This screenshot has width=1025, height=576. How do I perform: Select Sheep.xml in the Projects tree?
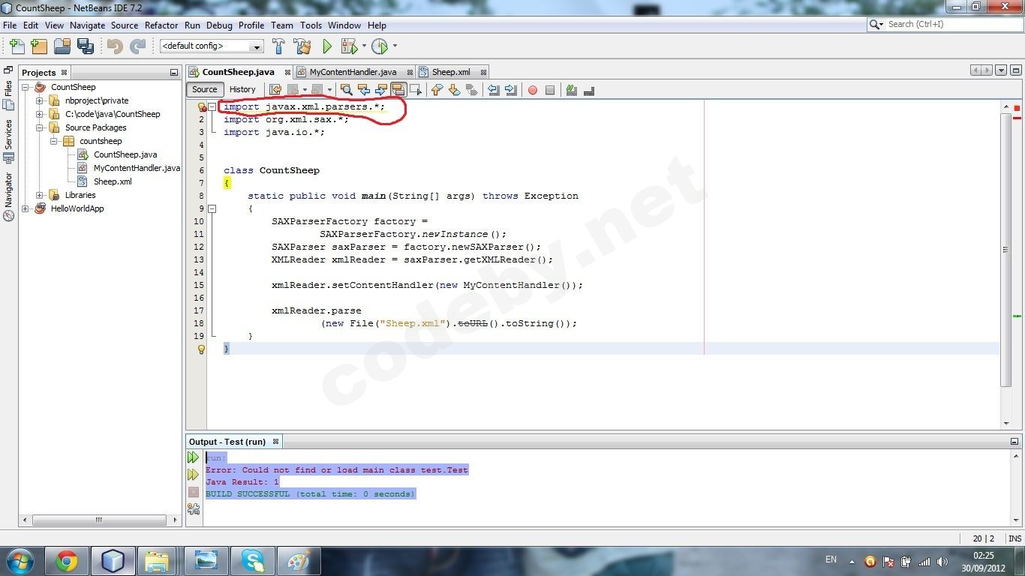(112, 181)
